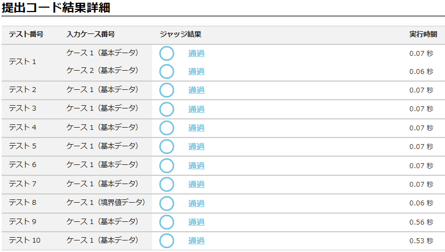Screen dimensions: 445x252
Task: Click the pass circle icon for Test 1 Case 2
Action: click(x=166, y=71)
